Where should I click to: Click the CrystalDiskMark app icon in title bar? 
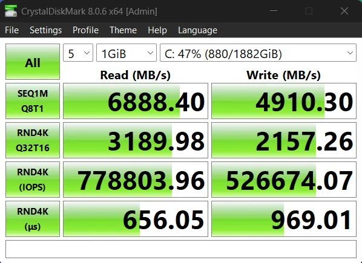(11, 11)
